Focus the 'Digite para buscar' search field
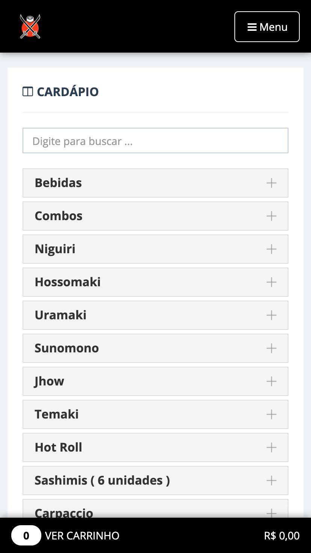Image resolution: width=311 pixels, height=553 pixels. 155,141
